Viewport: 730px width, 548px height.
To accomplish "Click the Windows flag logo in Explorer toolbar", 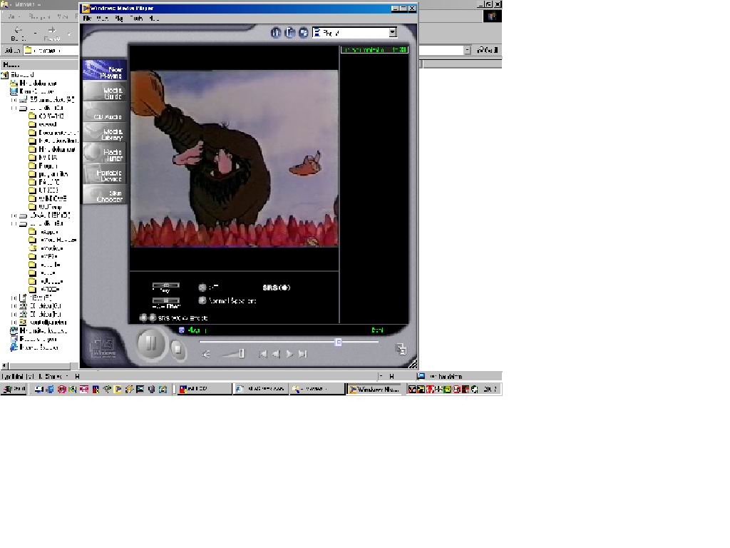I will coord(492,16).
